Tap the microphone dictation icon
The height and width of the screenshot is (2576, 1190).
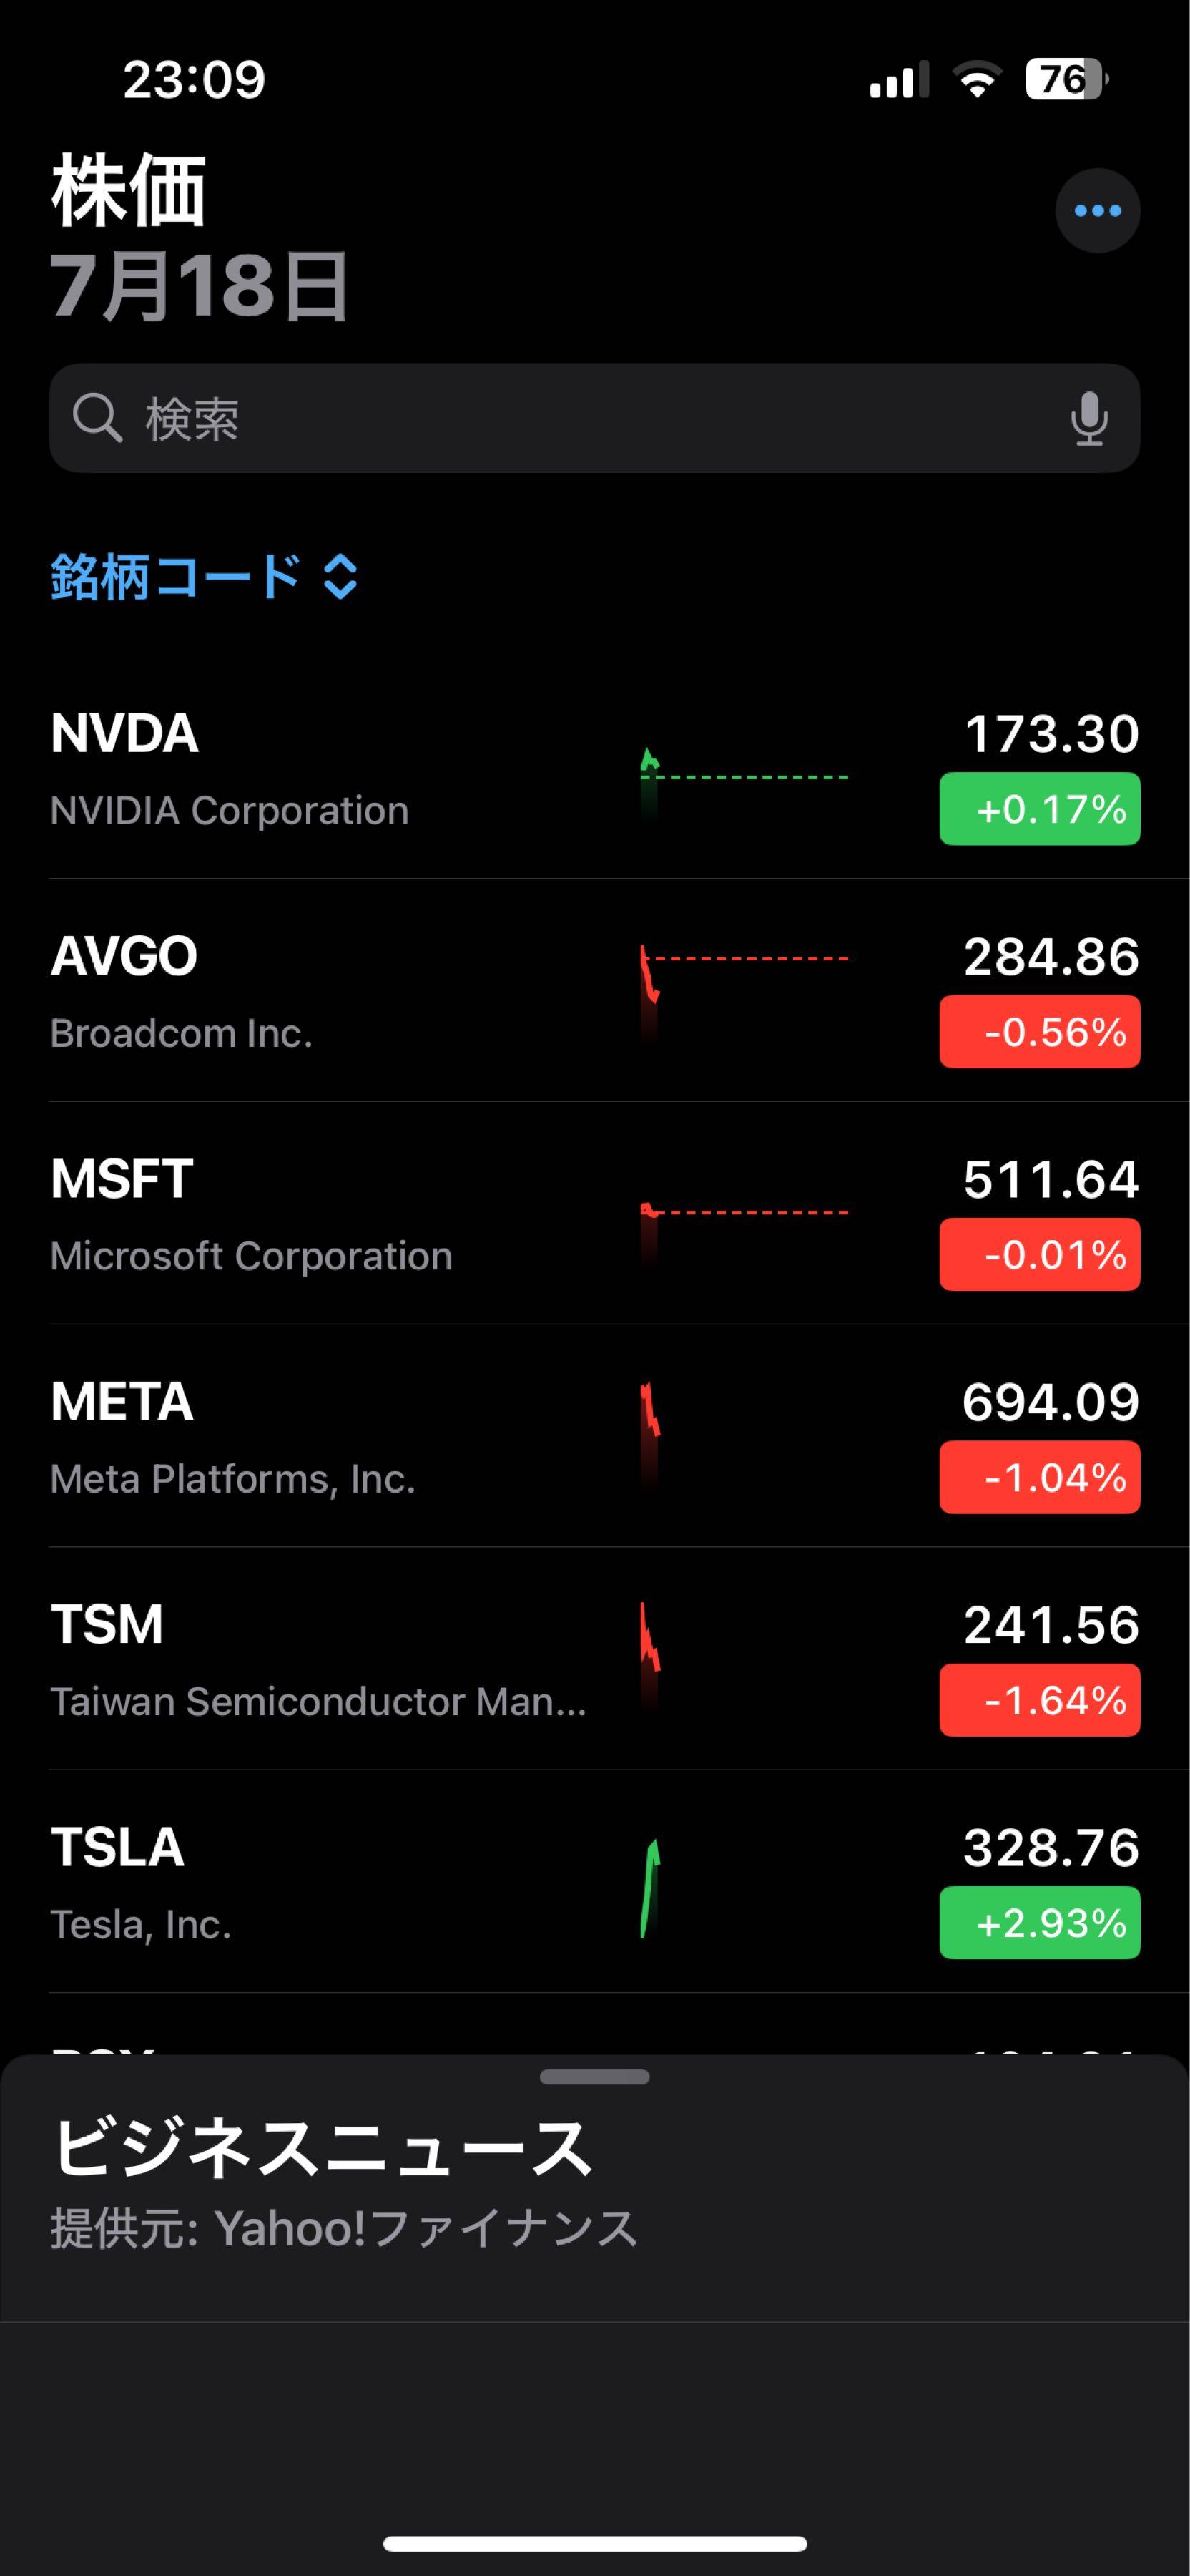(x=1089, y=418)
